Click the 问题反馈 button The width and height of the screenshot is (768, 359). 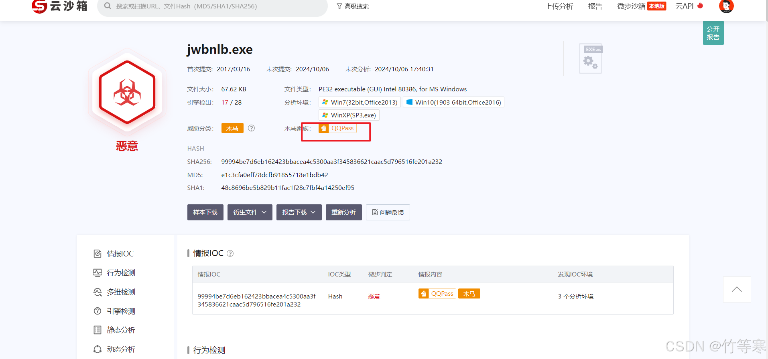[388, 212]
